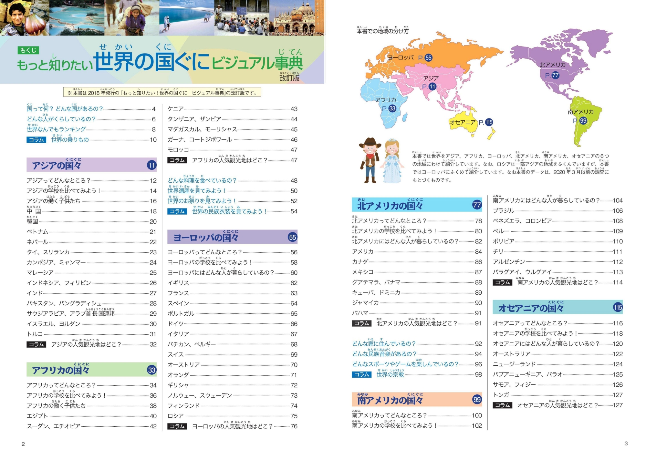This screenshot has height=458, width=646.
Task: Click the entry トンガ page 127
Action: click(557, 395)
